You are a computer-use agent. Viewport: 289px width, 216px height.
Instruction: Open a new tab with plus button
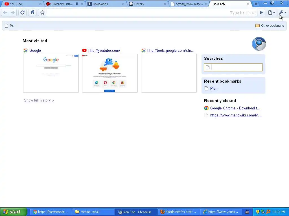click(x=256, y=4)
